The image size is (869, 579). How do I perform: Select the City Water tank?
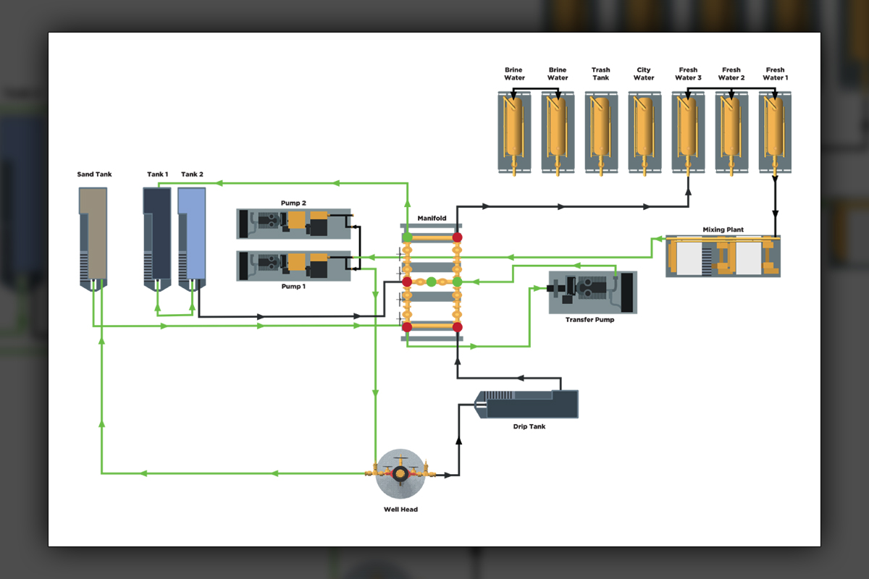[x=644, y=132]
